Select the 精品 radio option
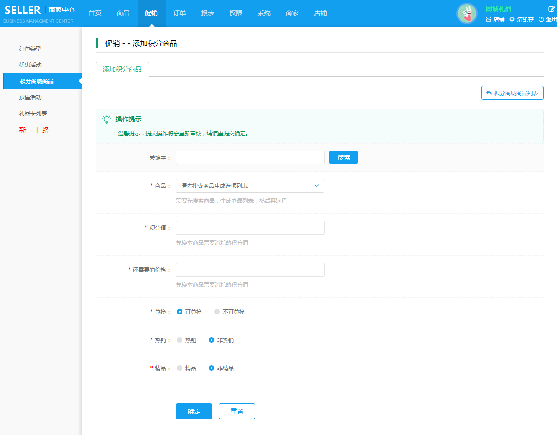 point(180,369)
